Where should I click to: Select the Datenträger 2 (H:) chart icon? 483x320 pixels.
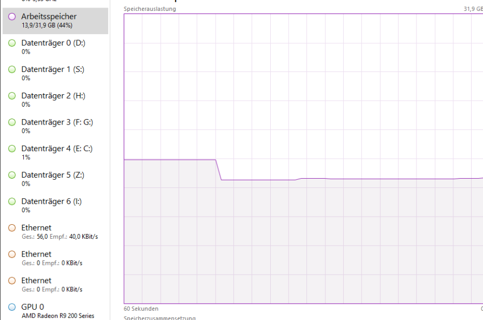(11, 96)
